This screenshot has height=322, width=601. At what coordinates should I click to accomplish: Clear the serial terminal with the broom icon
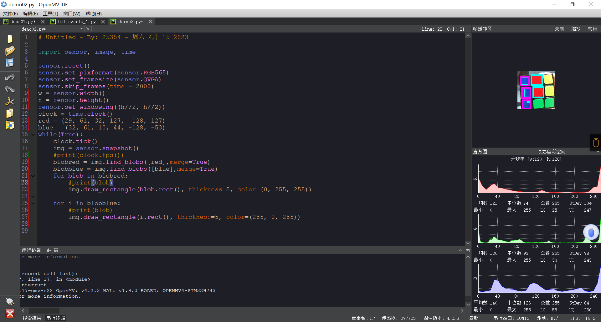[x=49, y=250]
